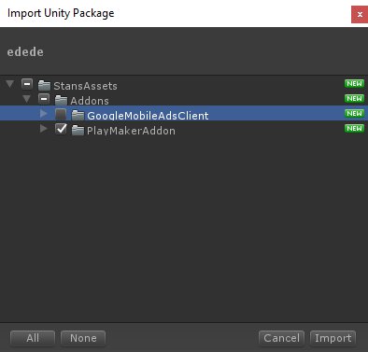Click the Addons folder icon
This screenshot has height=352, width=368.
point(61,100)
